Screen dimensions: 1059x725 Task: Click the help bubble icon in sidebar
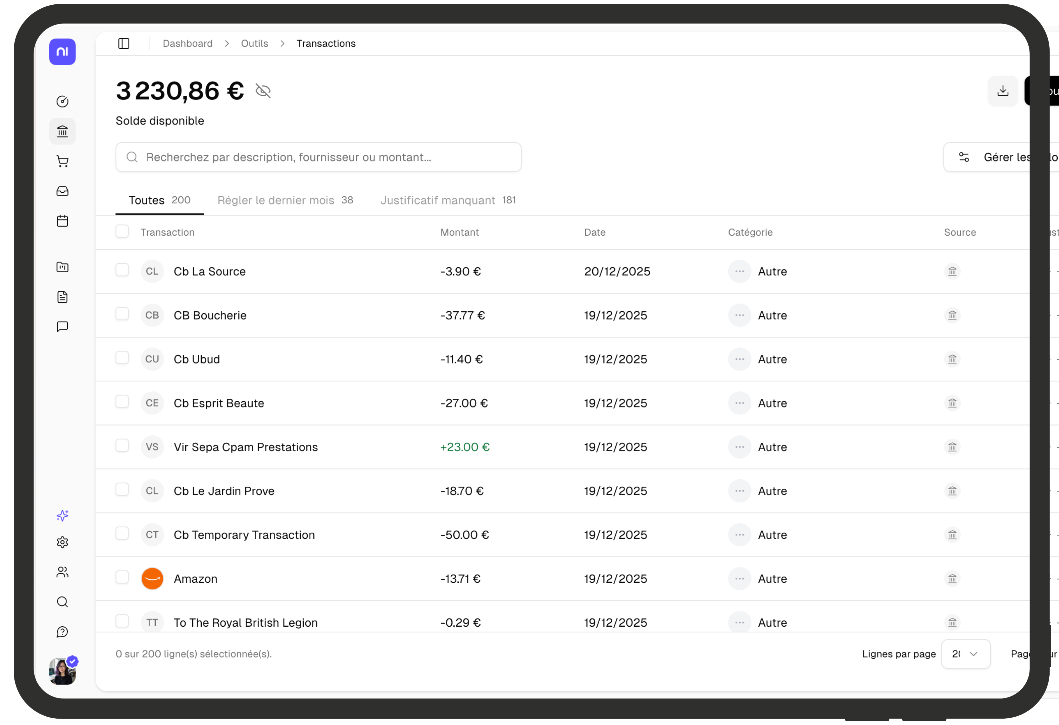click(x=62, y=632)
